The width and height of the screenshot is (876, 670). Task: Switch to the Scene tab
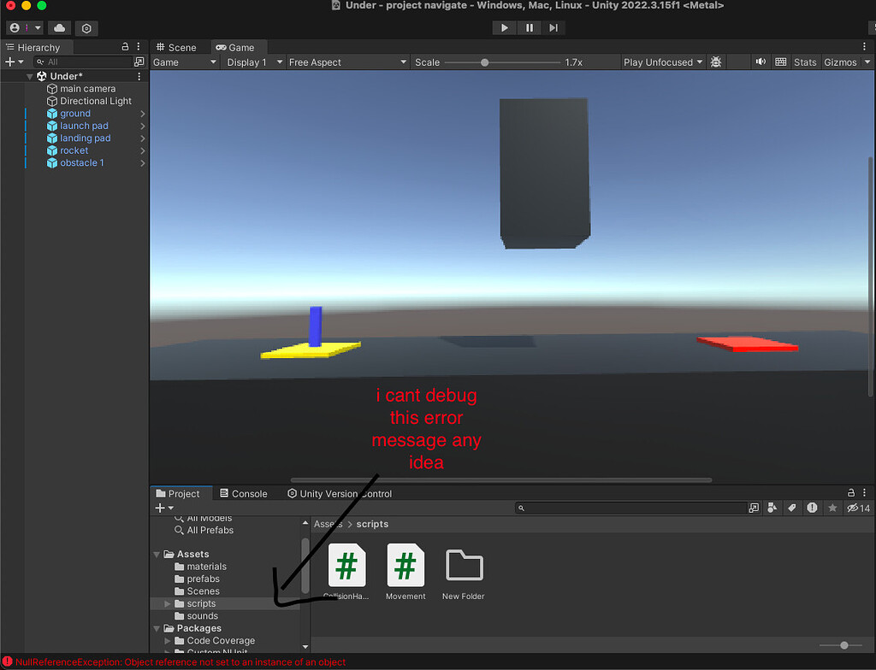(176, 48)
